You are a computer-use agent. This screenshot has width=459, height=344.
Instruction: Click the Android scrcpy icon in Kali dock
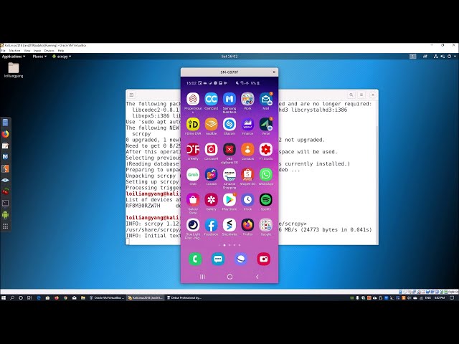[5, 215]
